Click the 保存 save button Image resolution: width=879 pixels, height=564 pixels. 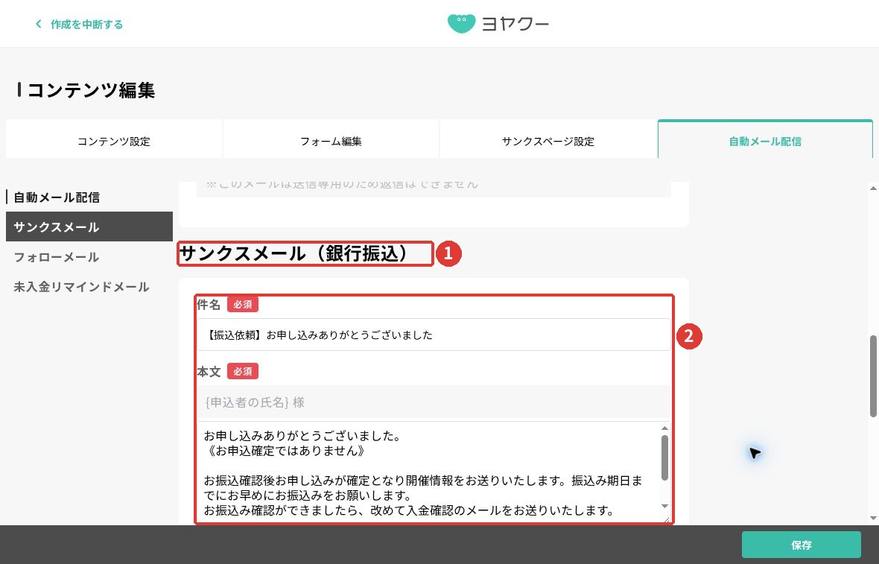tap(801, 545)
